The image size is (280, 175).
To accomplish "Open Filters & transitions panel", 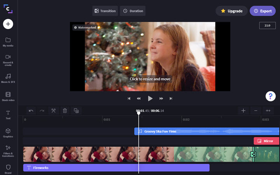I will (x=8, y=150).
